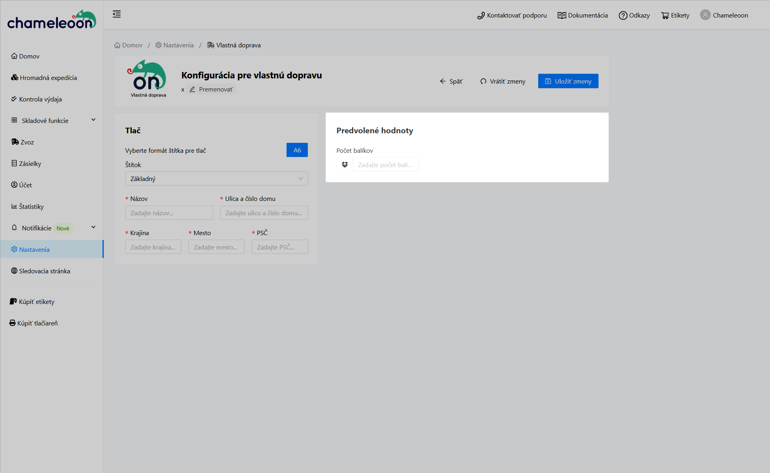
Task: Click the Etikety shopping cart icon
Action: [665, 16]
